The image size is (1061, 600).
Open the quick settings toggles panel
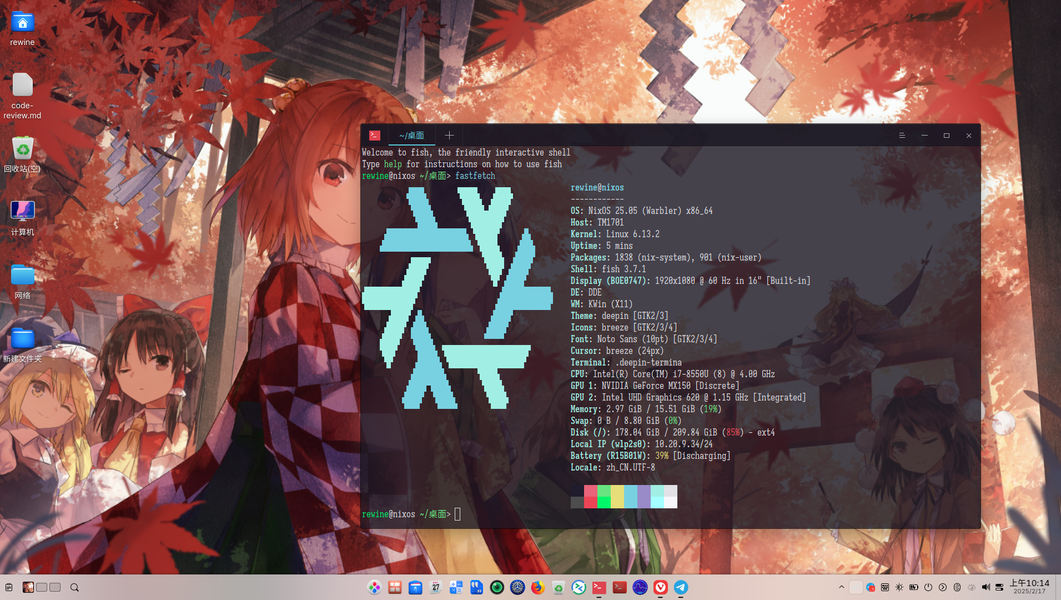[999, 587]
